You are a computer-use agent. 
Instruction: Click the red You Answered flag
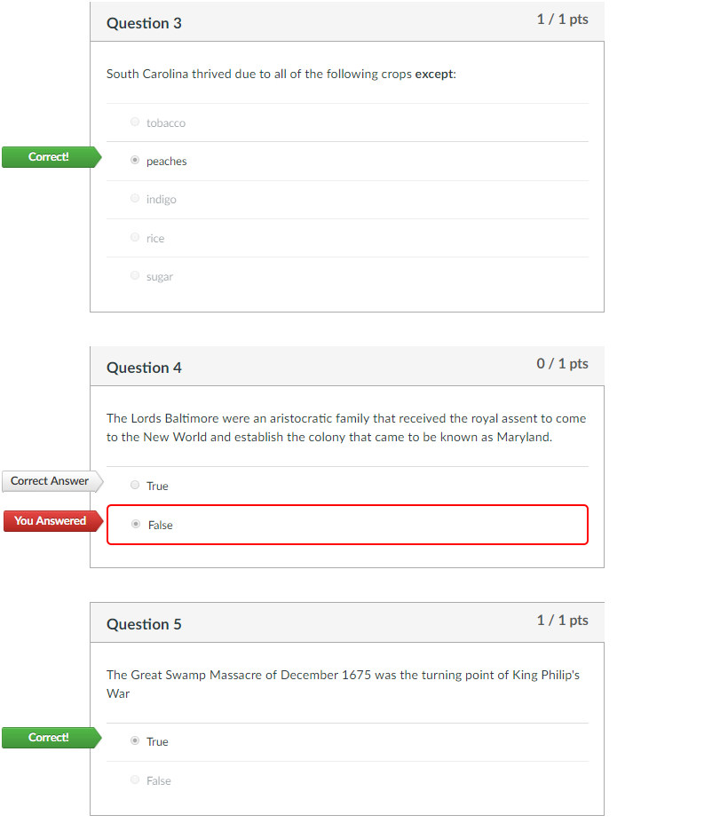52,521
